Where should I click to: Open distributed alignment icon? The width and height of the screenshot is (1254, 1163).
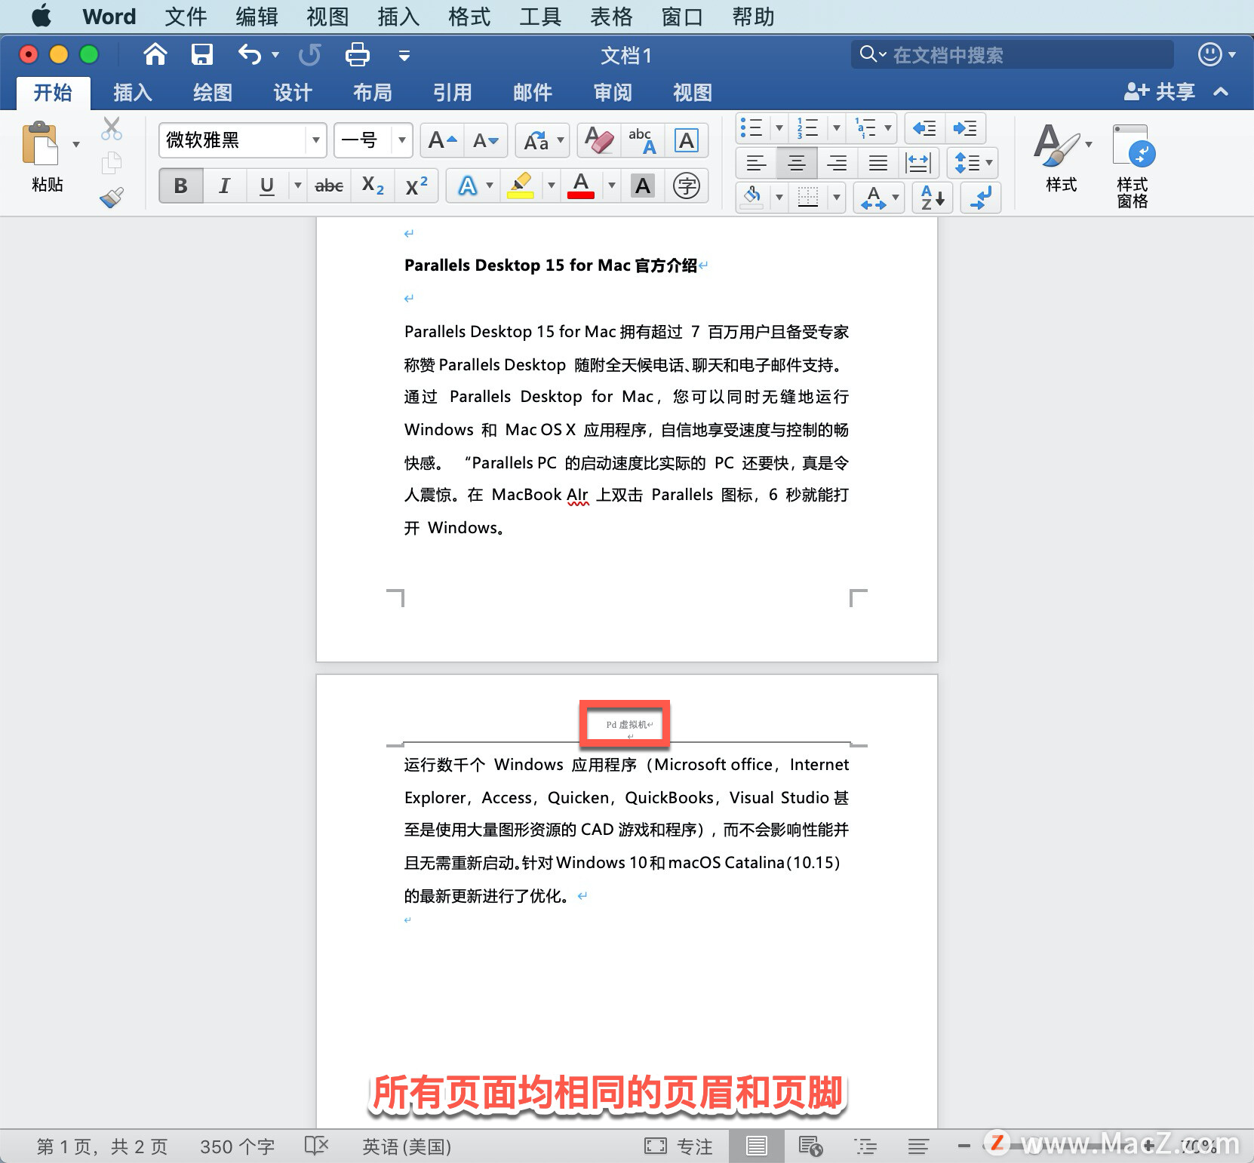tap(918, 163)
